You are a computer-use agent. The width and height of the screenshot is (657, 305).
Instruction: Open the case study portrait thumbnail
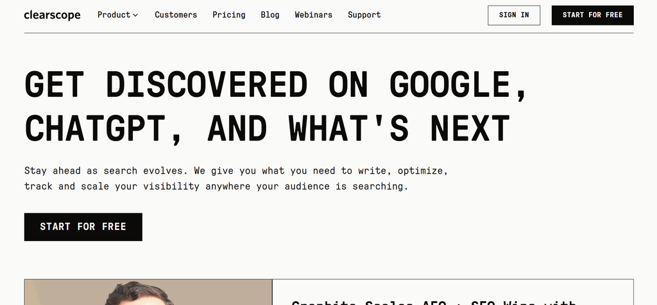[x=148, y=292]
